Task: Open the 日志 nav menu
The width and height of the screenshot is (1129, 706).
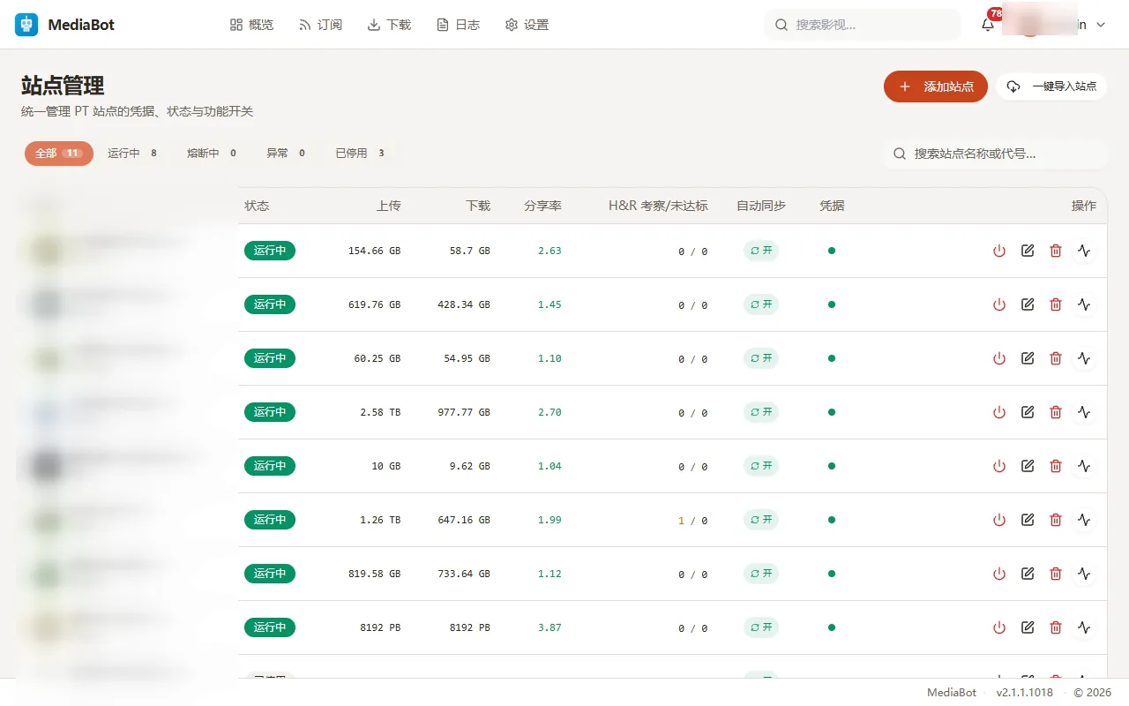Action: (x=459, y=25)
